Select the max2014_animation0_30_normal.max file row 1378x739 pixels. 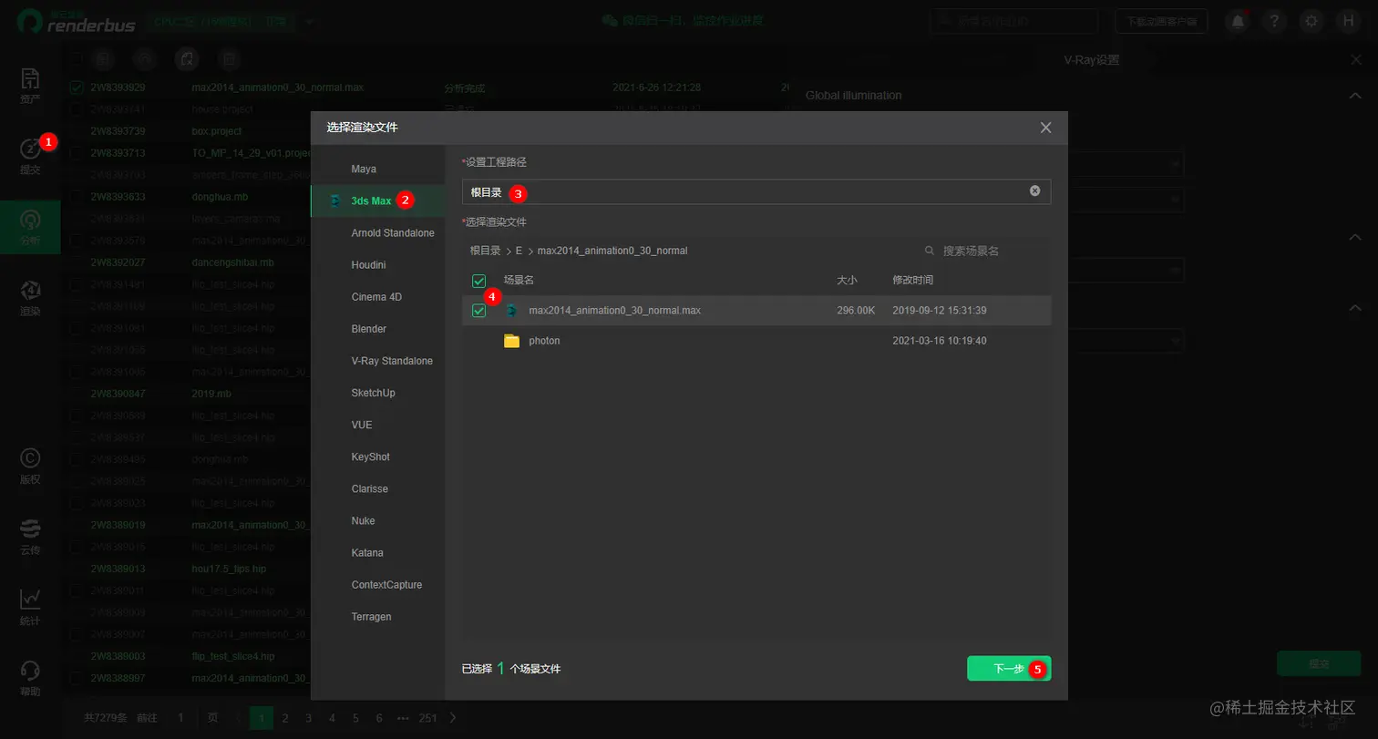pos(756,311)
